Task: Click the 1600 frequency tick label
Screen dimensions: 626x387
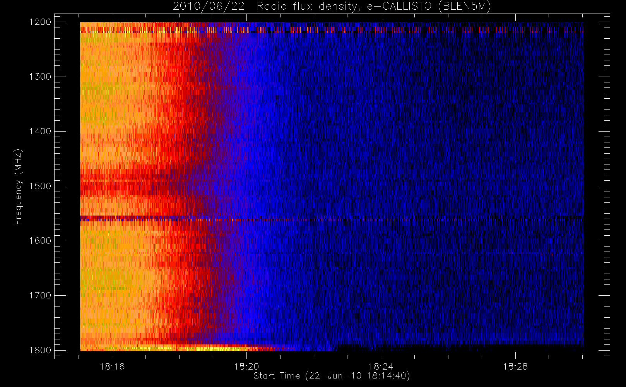Action: pos(40,241)
